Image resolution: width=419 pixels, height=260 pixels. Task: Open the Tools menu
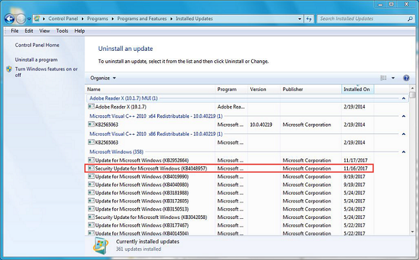pos(62,31)
